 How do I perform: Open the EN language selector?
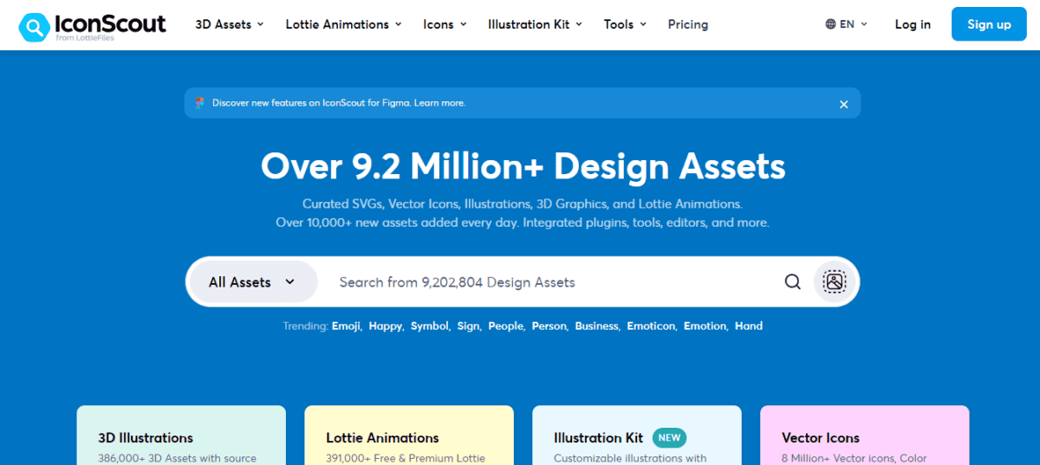(847, 24)
